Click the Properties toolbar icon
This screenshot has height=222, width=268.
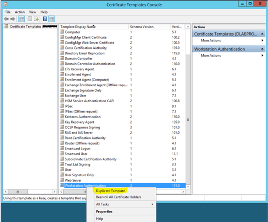pos(30,19)
